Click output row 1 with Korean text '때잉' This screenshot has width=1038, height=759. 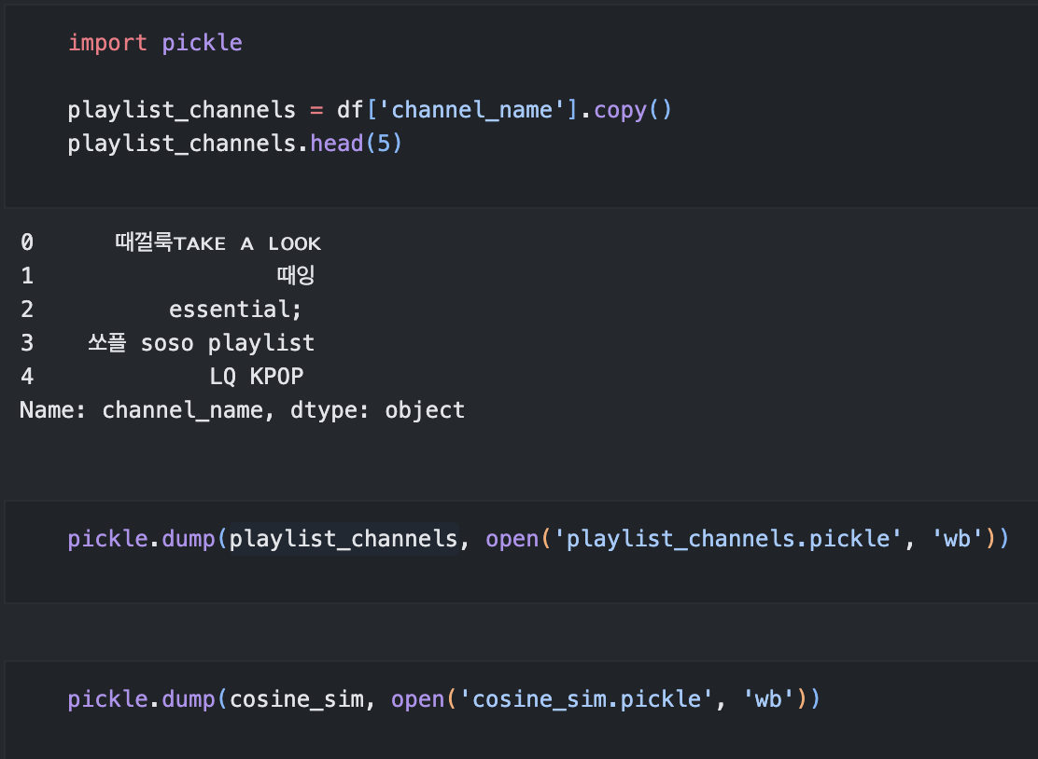pos(295,276)
